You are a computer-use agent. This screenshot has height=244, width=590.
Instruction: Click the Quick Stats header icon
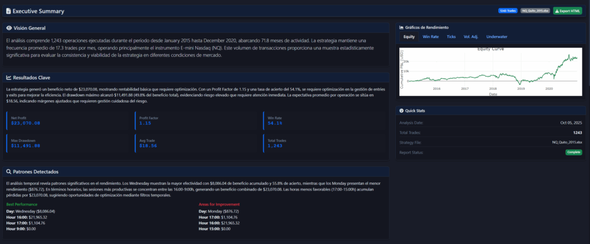[401, 110]
